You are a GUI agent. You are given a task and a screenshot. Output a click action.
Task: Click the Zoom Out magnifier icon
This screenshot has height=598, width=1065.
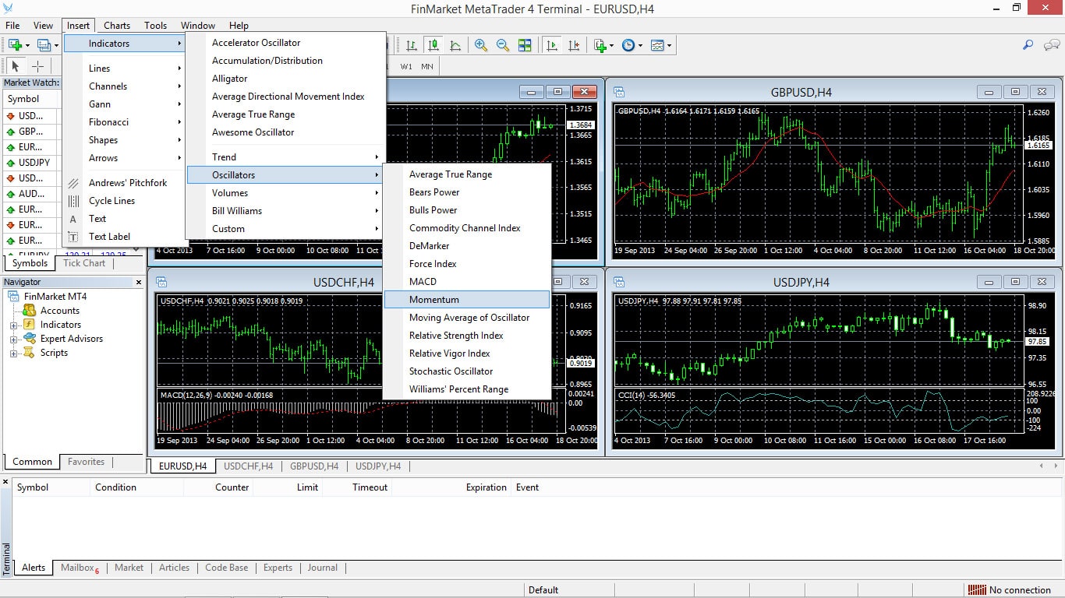pos(503,45)
